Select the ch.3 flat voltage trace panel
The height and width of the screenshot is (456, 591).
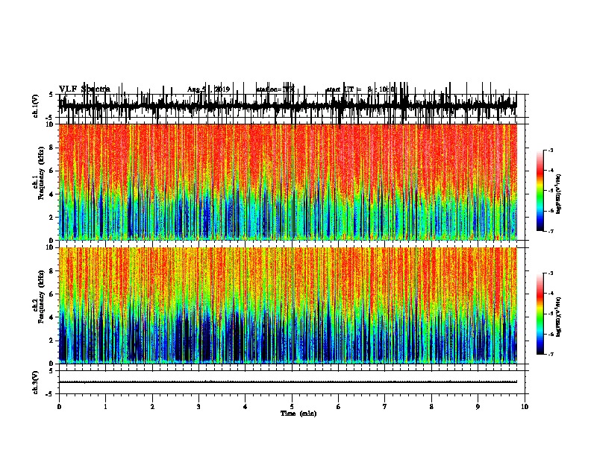[x=293, y=382]
